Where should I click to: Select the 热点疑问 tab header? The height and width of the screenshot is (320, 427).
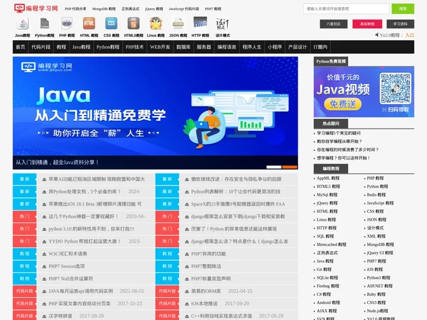[x=331, y=123]
